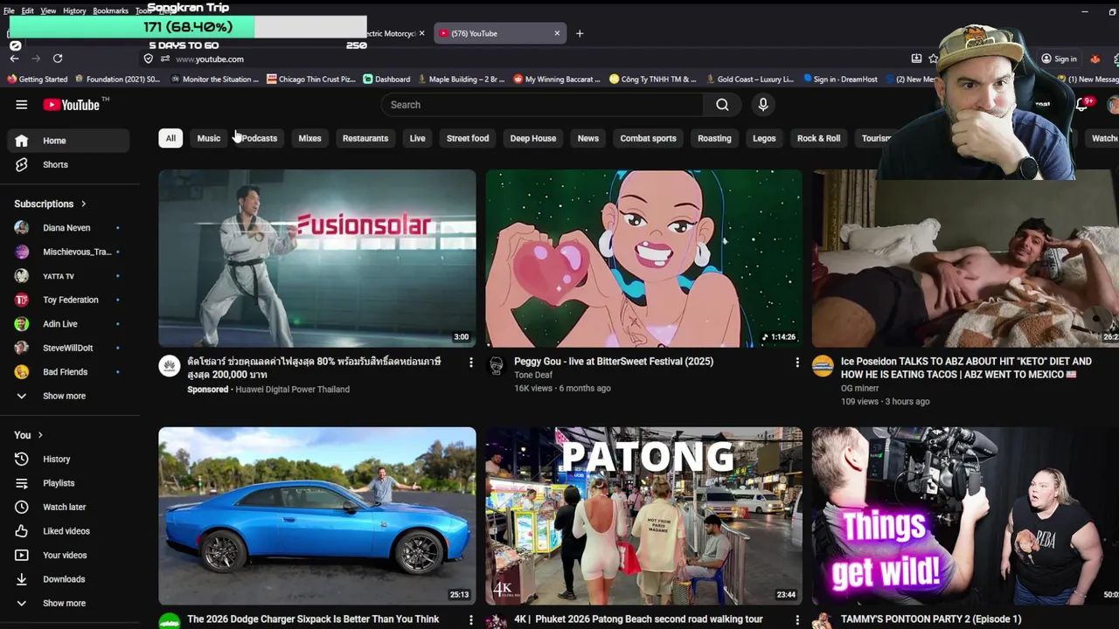Expand Show more under Downloads
This screenshot has height=629, width=1119.
[x=70, y=603]
